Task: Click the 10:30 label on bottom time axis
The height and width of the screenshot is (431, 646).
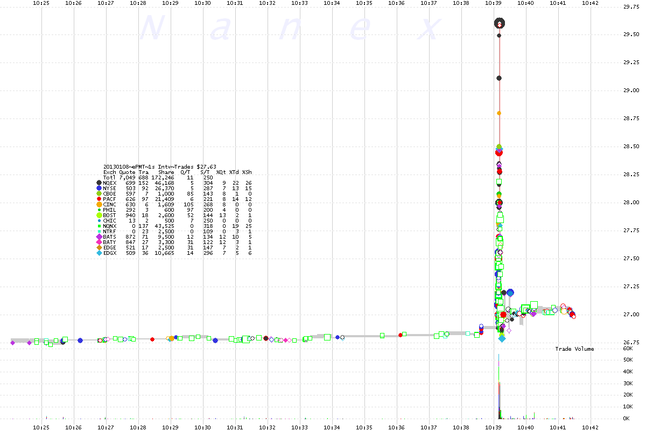Action: [x=202, y=427]
